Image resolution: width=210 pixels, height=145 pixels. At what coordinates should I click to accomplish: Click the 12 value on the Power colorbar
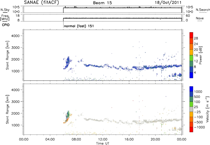click(x=196, y=61)
